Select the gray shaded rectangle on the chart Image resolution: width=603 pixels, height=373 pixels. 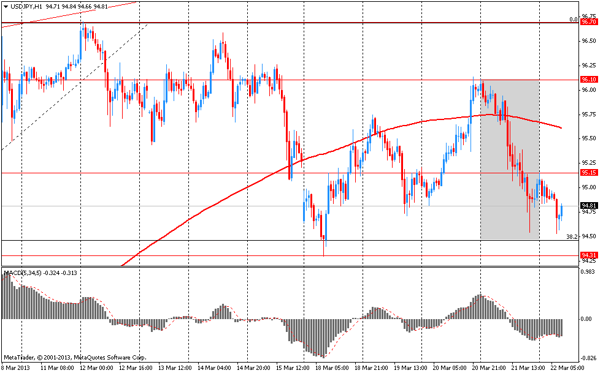510,159
